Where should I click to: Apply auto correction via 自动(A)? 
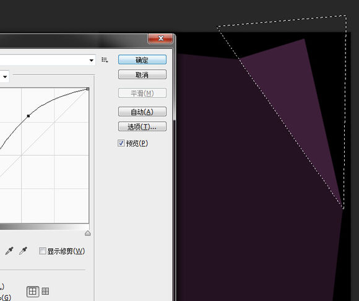click(142, 111)
